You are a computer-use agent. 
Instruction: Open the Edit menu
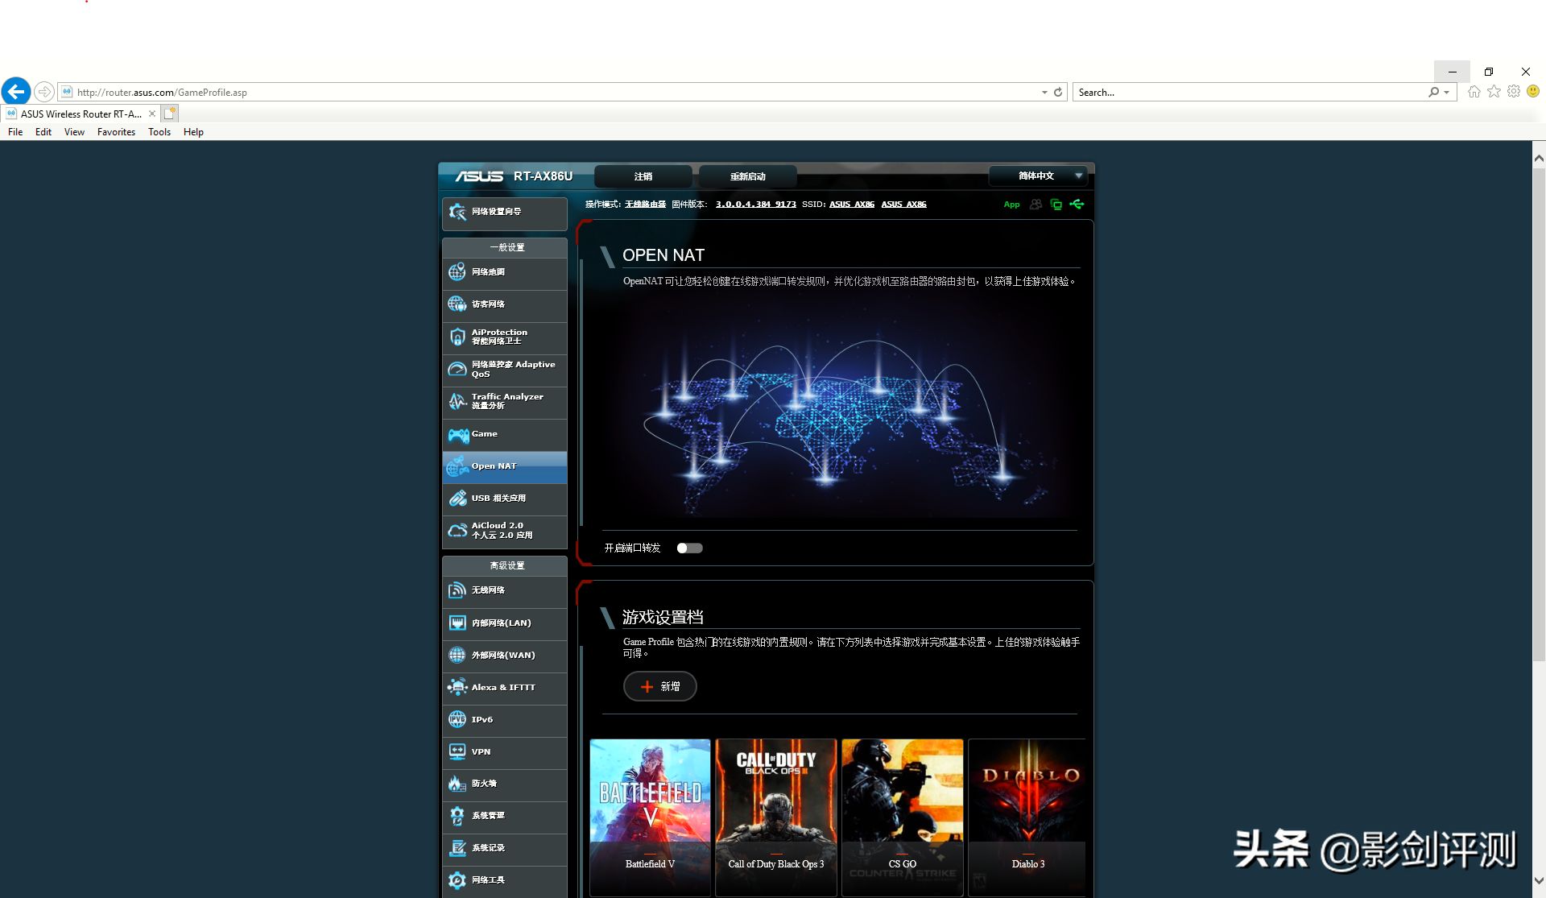pyautogui.click(x=43, y=132)
